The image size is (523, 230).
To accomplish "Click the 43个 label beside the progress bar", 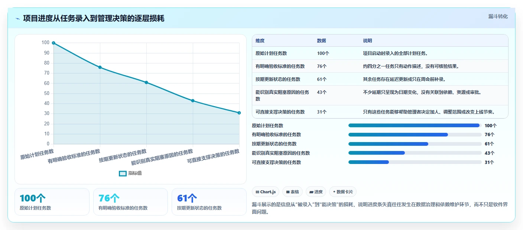I will click(x=490, y=153).
